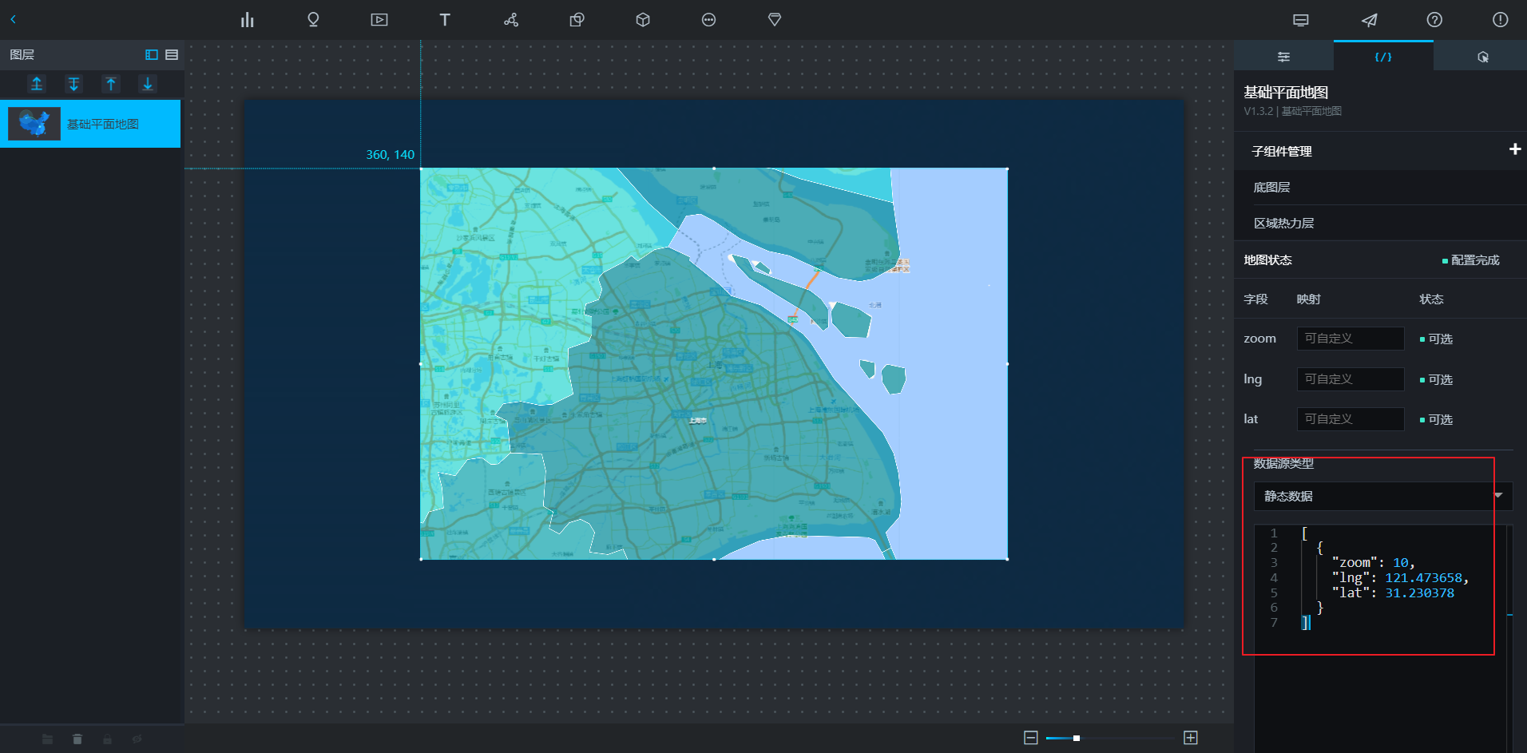Switch to the data {/} tab

(1382, 57)
